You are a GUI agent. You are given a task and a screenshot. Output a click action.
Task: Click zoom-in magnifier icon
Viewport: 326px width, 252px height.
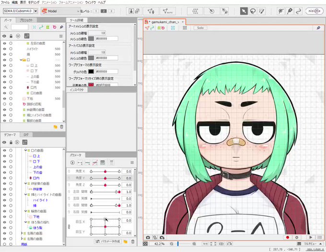pos(194,244)
